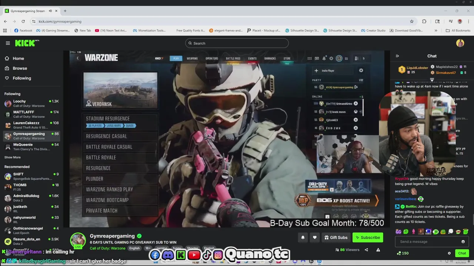Turn on stream notifications with the bell icon

point(303,238)
